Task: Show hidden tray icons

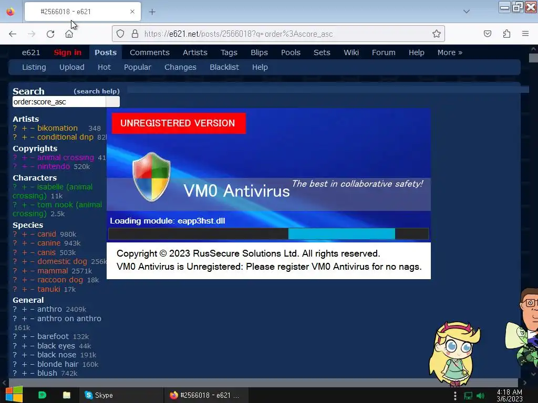Action: 455,396
